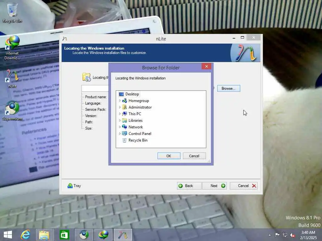This screenshot has height=241, width=322.
Task: Select the Desktop folder icon in tree
Action: pos(121,94)
